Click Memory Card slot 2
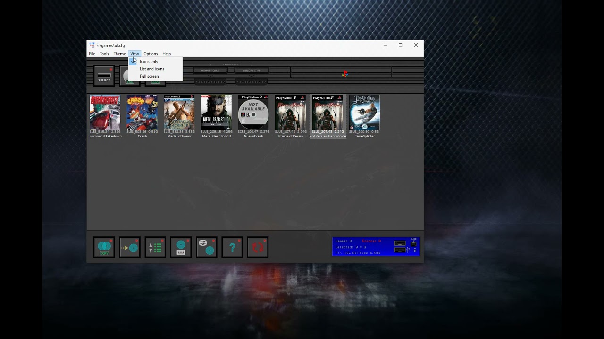The image size is (604, 339). tap(252, 70)
